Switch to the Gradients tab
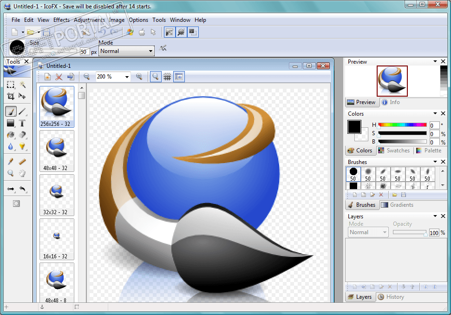451x315 pixels. (398, 205)
